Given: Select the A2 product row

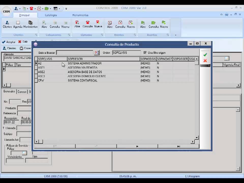Looking at the screenshot, I should pyautogui.click(x=115, y=63).
